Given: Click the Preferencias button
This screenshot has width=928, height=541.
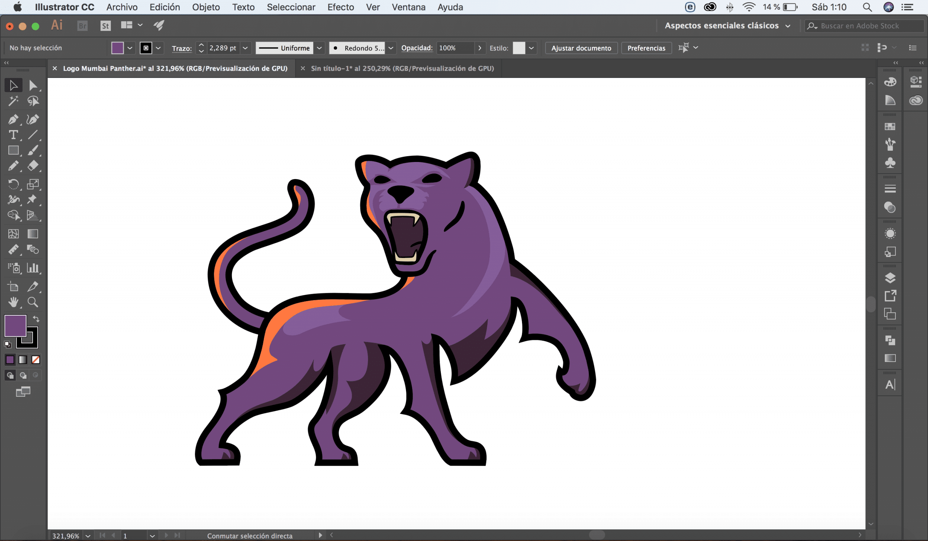Looking at the screenshot, I should [646, 48].
